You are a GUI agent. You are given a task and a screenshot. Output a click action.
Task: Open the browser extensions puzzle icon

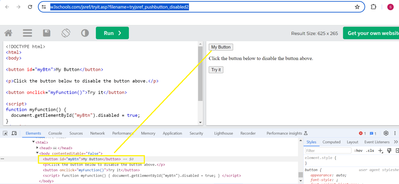point(374,7)
